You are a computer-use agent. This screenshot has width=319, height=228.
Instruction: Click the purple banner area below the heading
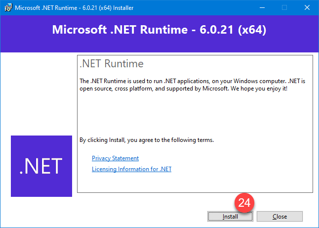[159, 46]
